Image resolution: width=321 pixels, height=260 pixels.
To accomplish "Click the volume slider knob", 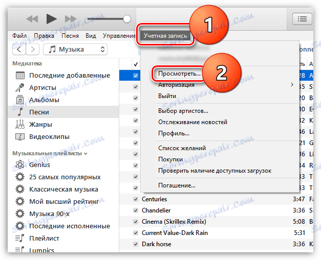I will (127, 19).
